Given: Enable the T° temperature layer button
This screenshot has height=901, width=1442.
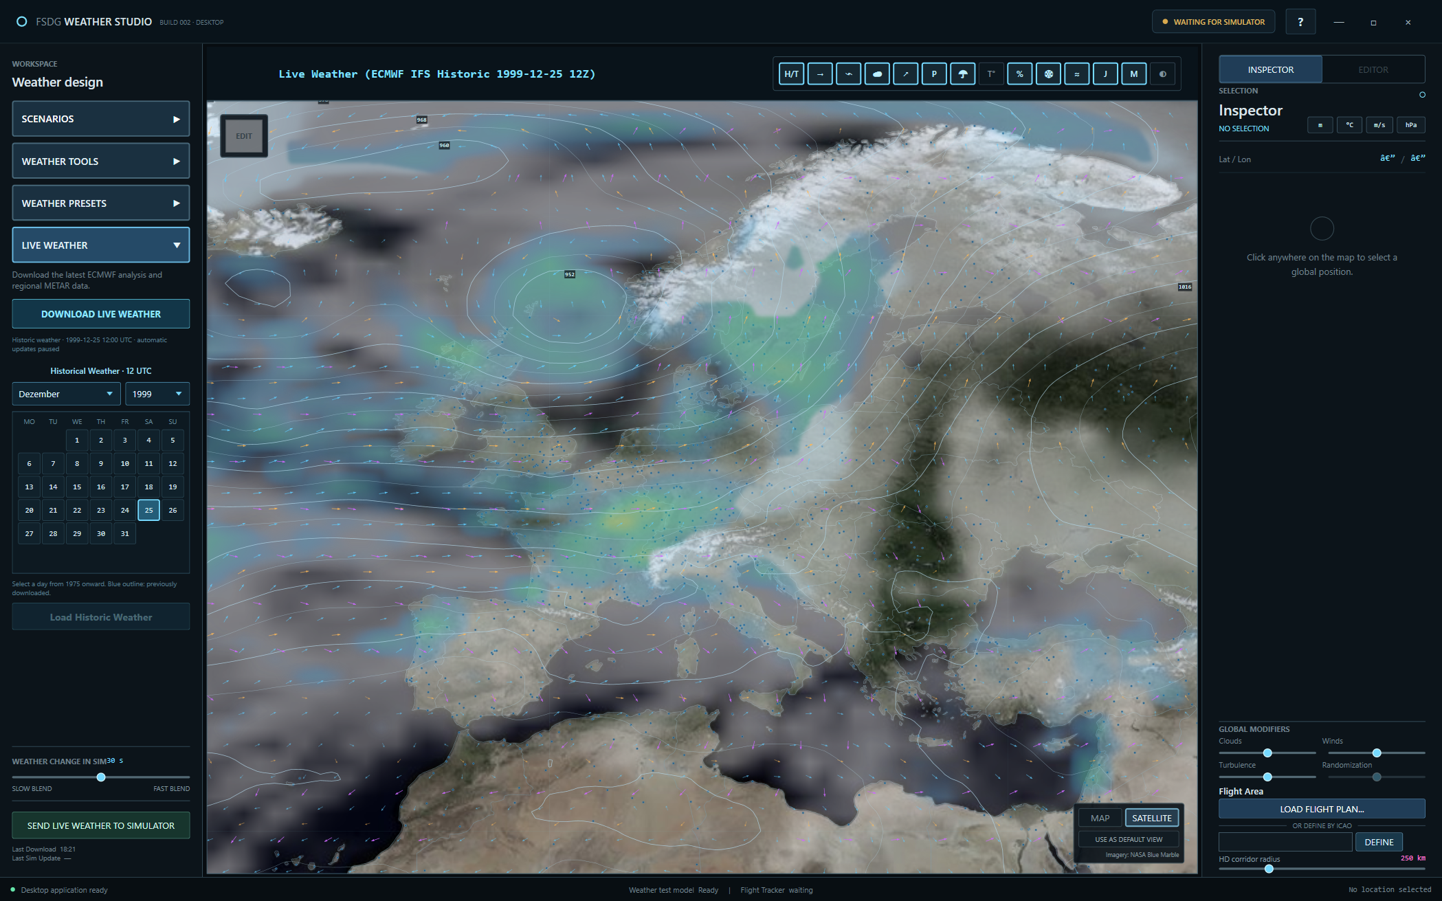Looking at the screenshot, I should 991,74.
